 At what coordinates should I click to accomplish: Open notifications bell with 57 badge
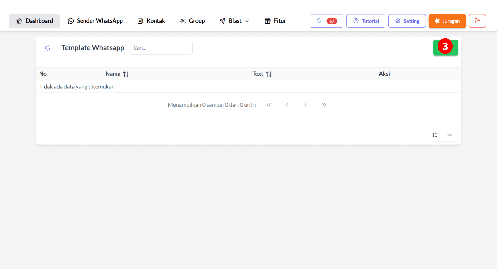(x=326, y=21)
